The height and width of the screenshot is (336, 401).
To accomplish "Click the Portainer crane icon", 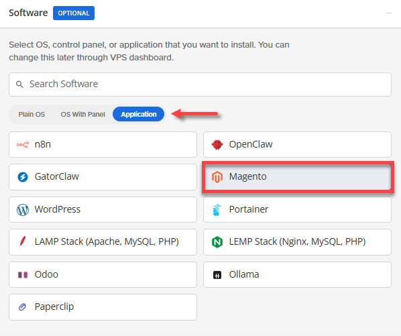I will (217, 210).
